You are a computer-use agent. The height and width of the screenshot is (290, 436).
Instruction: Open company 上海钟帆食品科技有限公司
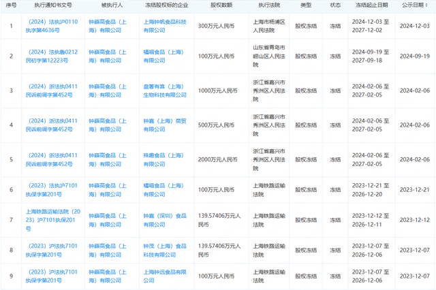coord(165,26)
